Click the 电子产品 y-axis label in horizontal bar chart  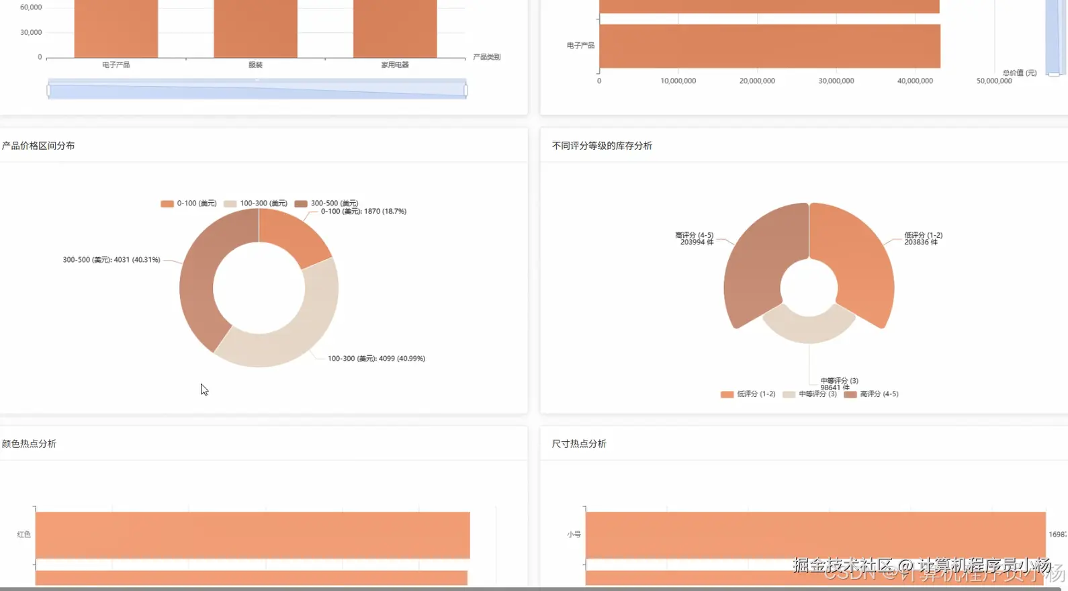[x=580, y=46]
